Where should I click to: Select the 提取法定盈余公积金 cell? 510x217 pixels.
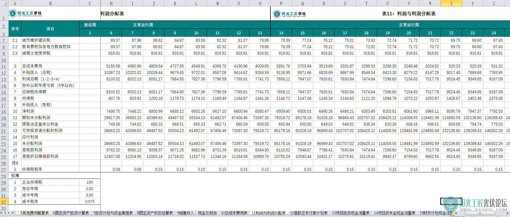pyautogui.click(x=50, y=124)
